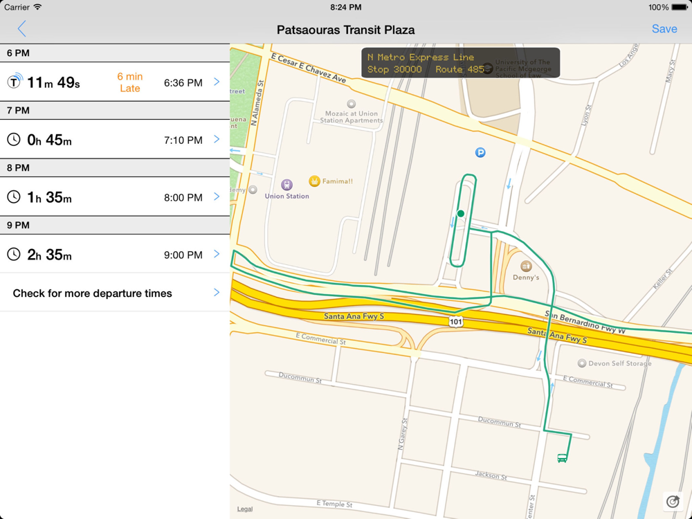Tap the 8:24 PM status bar clock
The height and width of the screenshot is (519, 692).
(346, 7)
